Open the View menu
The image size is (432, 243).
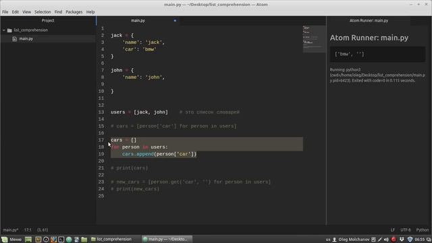[27, 12]
